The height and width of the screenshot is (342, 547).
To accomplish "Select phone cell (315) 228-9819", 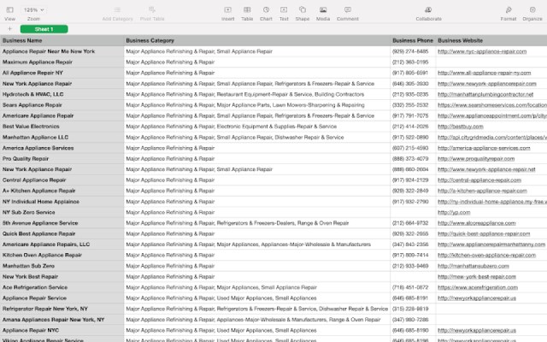I will [x=413, y=309].
